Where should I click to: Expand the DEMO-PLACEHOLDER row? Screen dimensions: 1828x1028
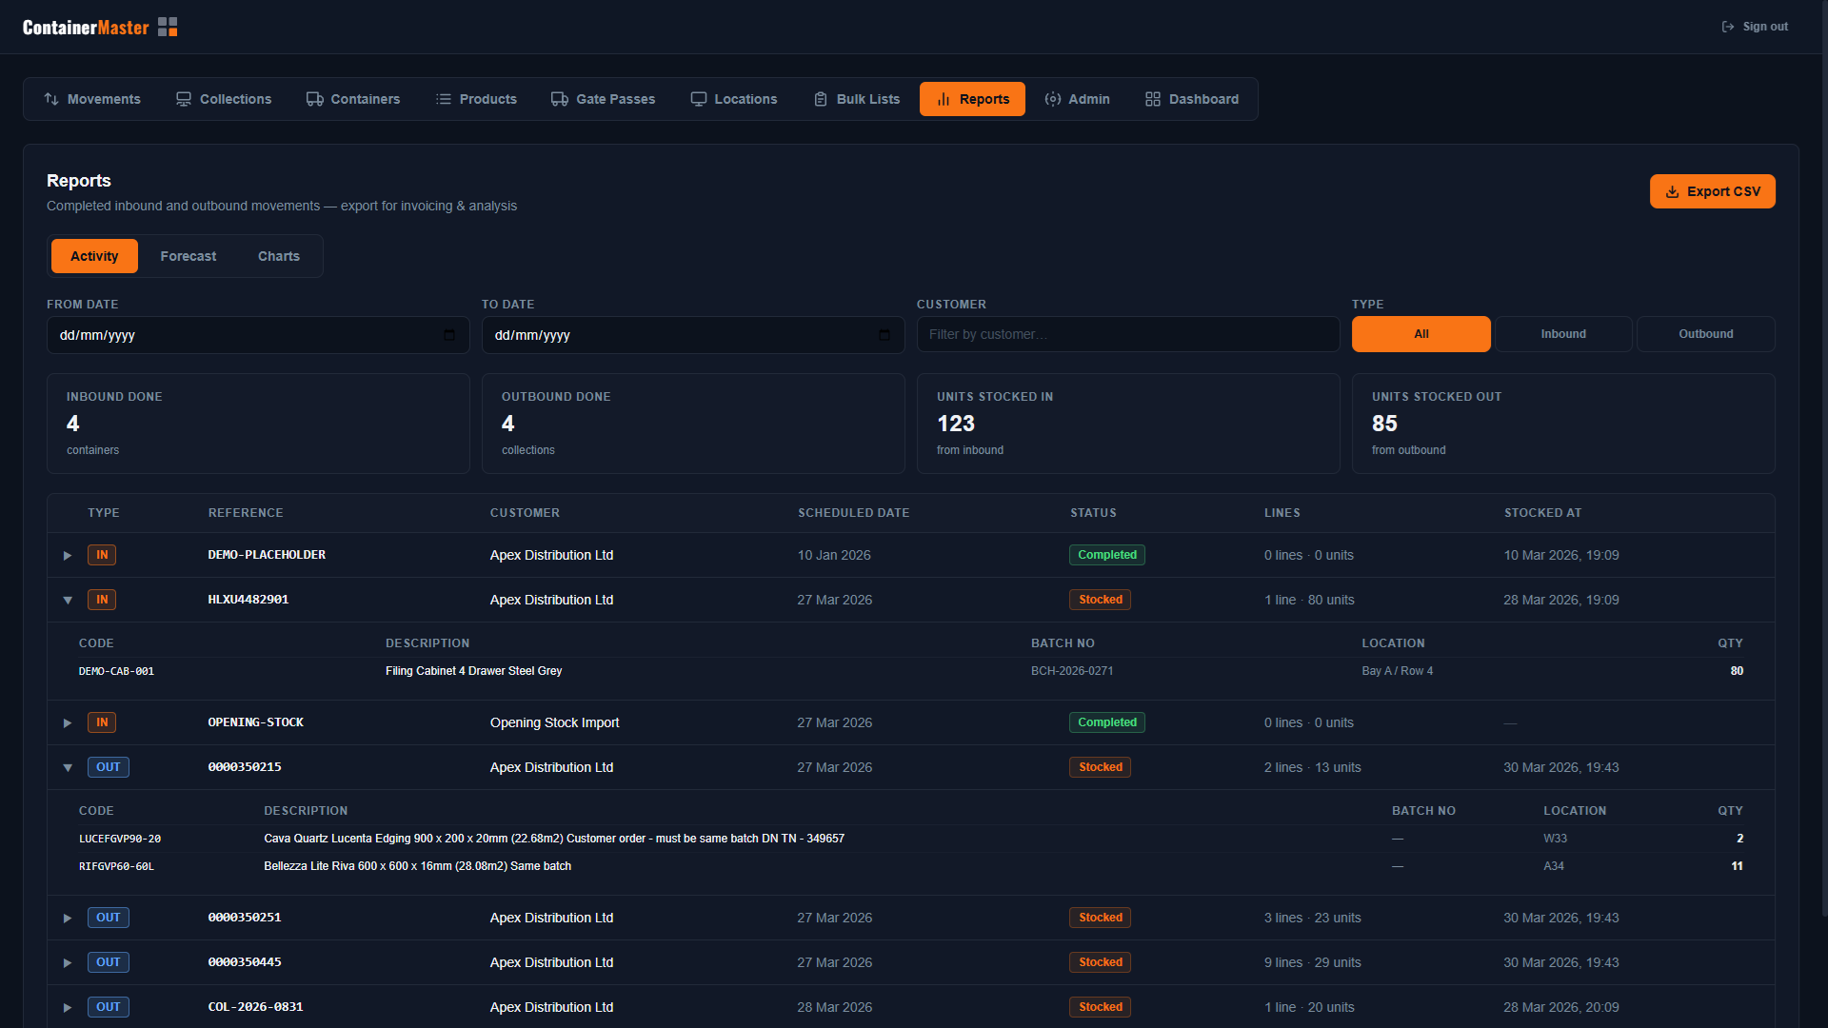68,555
